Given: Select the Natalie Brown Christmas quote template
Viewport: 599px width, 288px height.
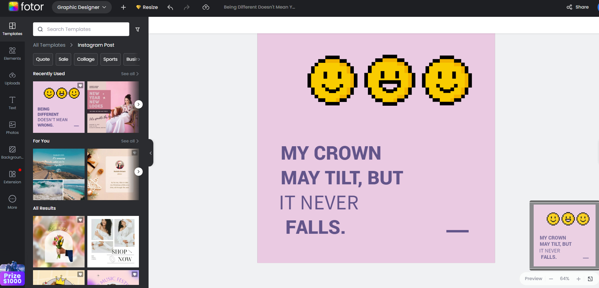Looking at the screenshot, I should [113, 174].
